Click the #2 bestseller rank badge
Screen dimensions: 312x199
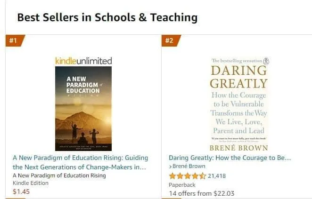(x=171, y=40)
